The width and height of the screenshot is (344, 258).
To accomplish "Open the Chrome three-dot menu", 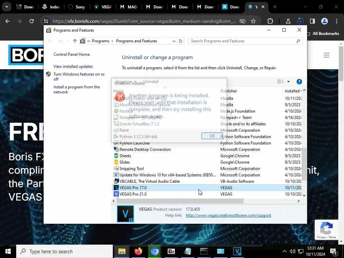I will click(x=337, y=21).
